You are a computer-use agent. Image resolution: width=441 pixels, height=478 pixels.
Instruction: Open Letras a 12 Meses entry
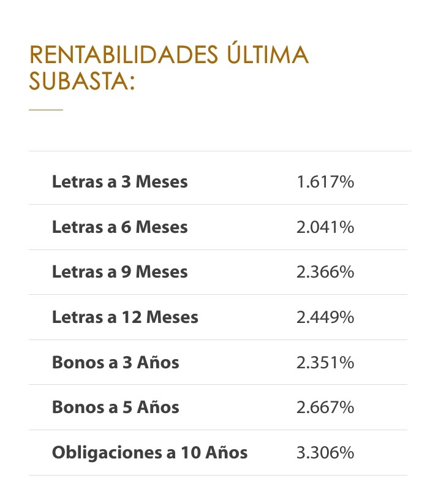[218, 317]
